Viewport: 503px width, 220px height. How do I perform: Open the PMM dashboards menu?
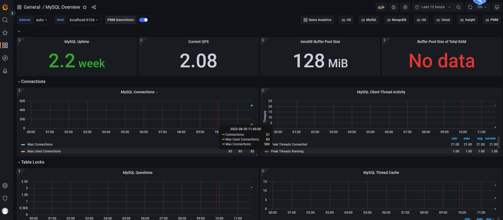[x=492, y=20]
